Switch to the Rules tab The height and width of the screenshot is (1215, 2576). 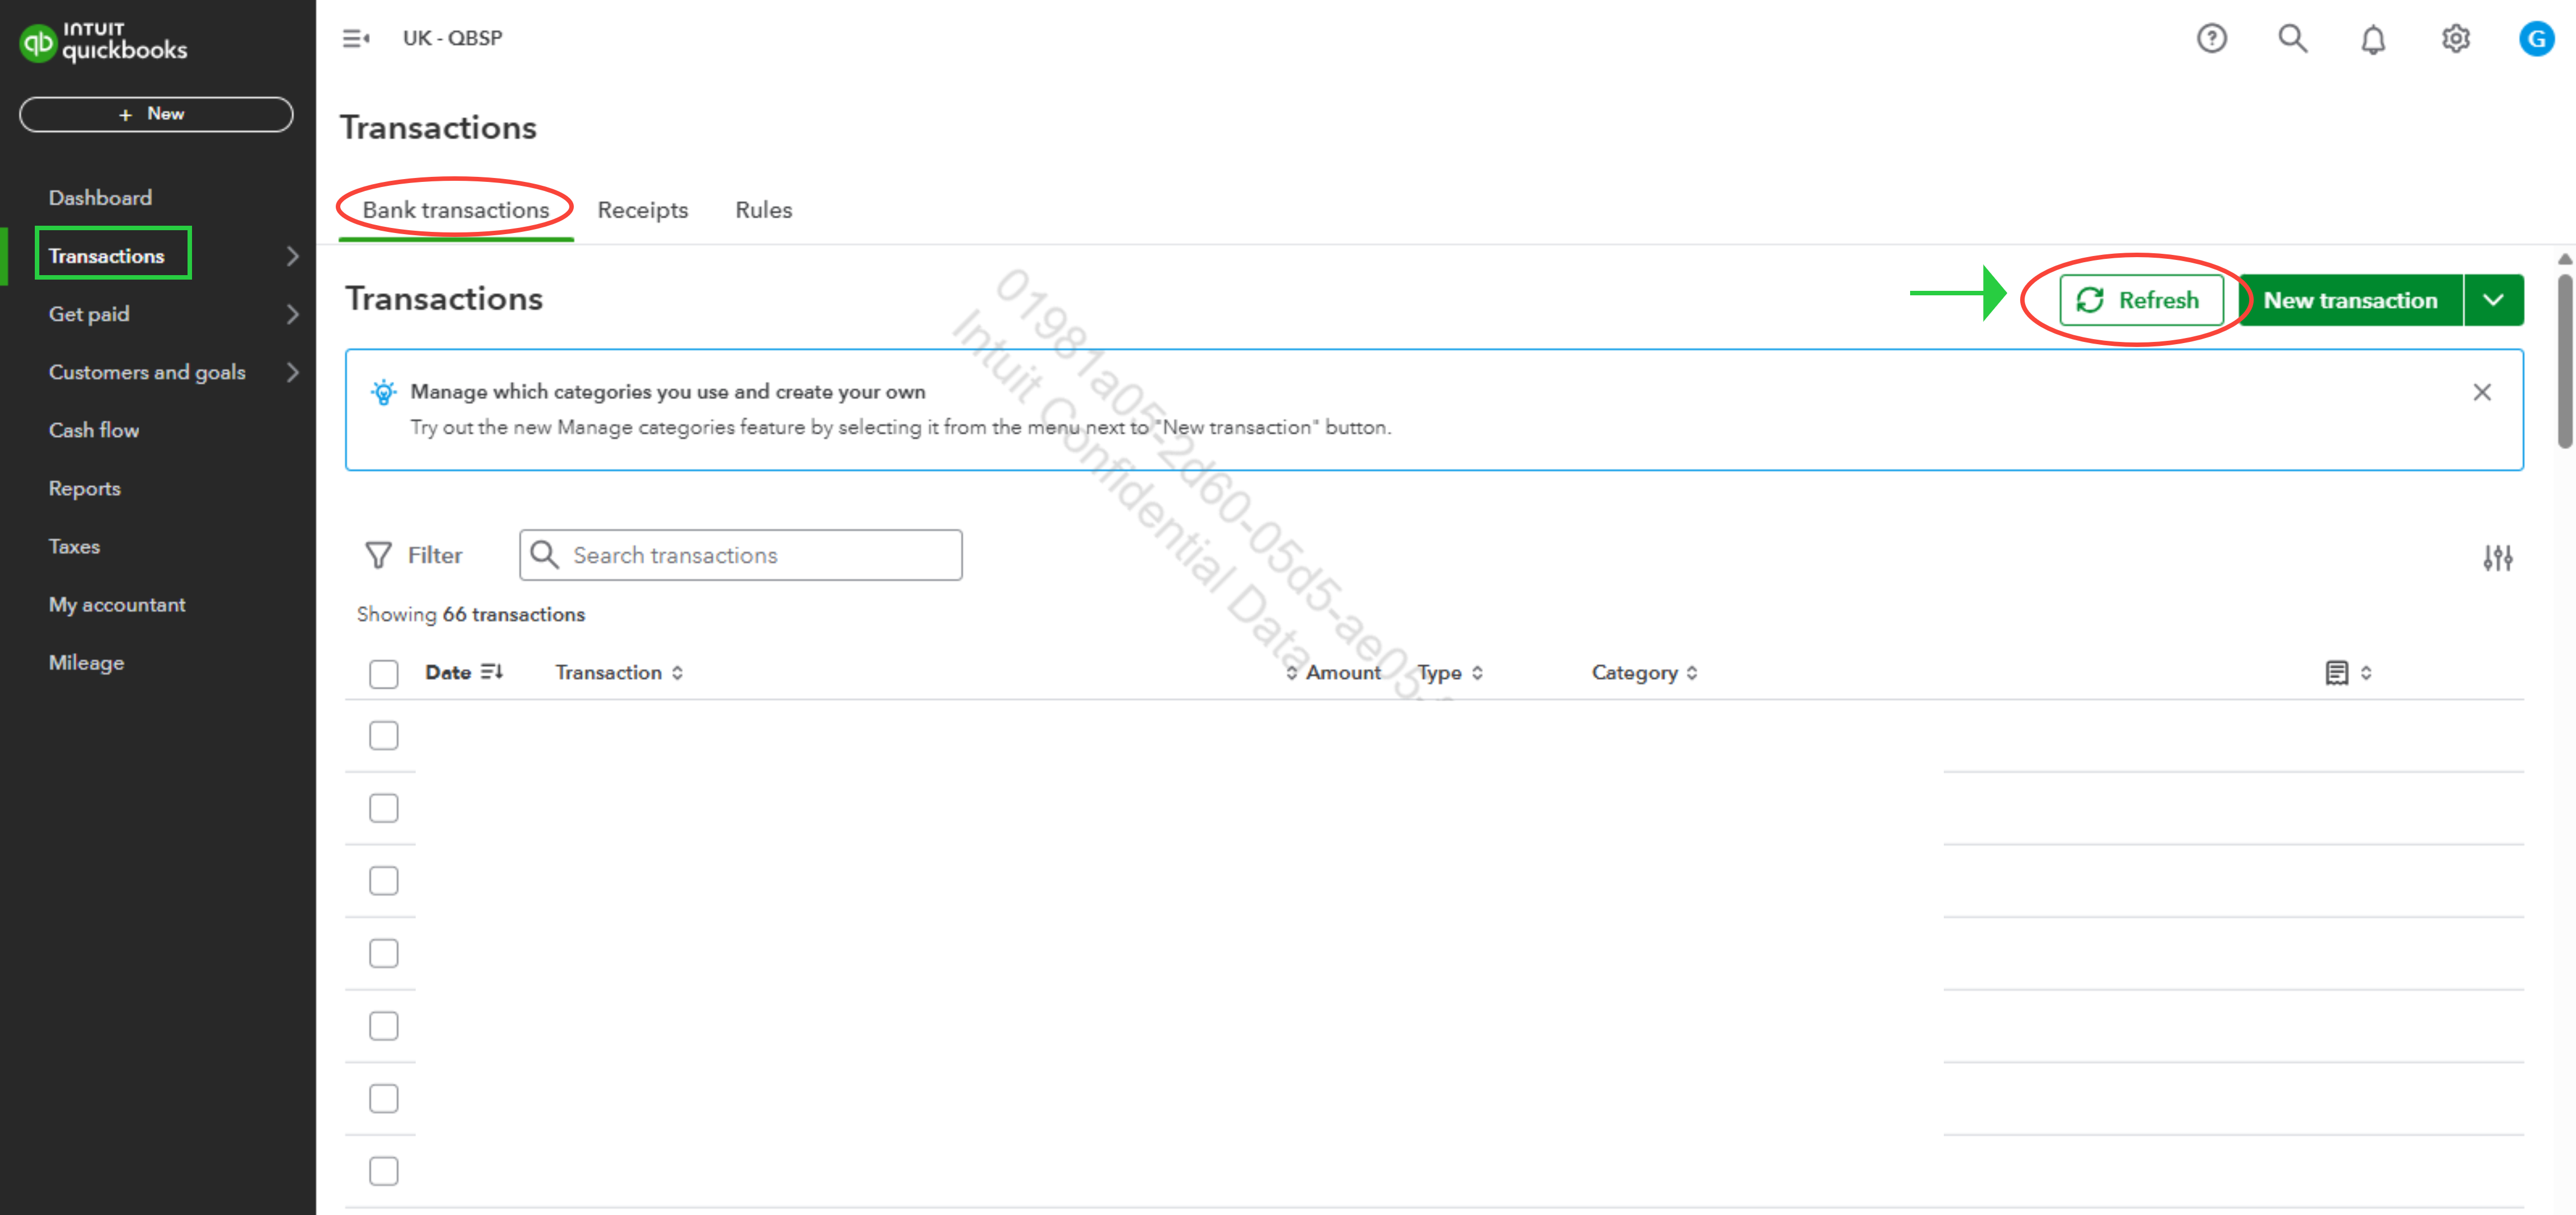pyautogui.click(x=763, y=210)
